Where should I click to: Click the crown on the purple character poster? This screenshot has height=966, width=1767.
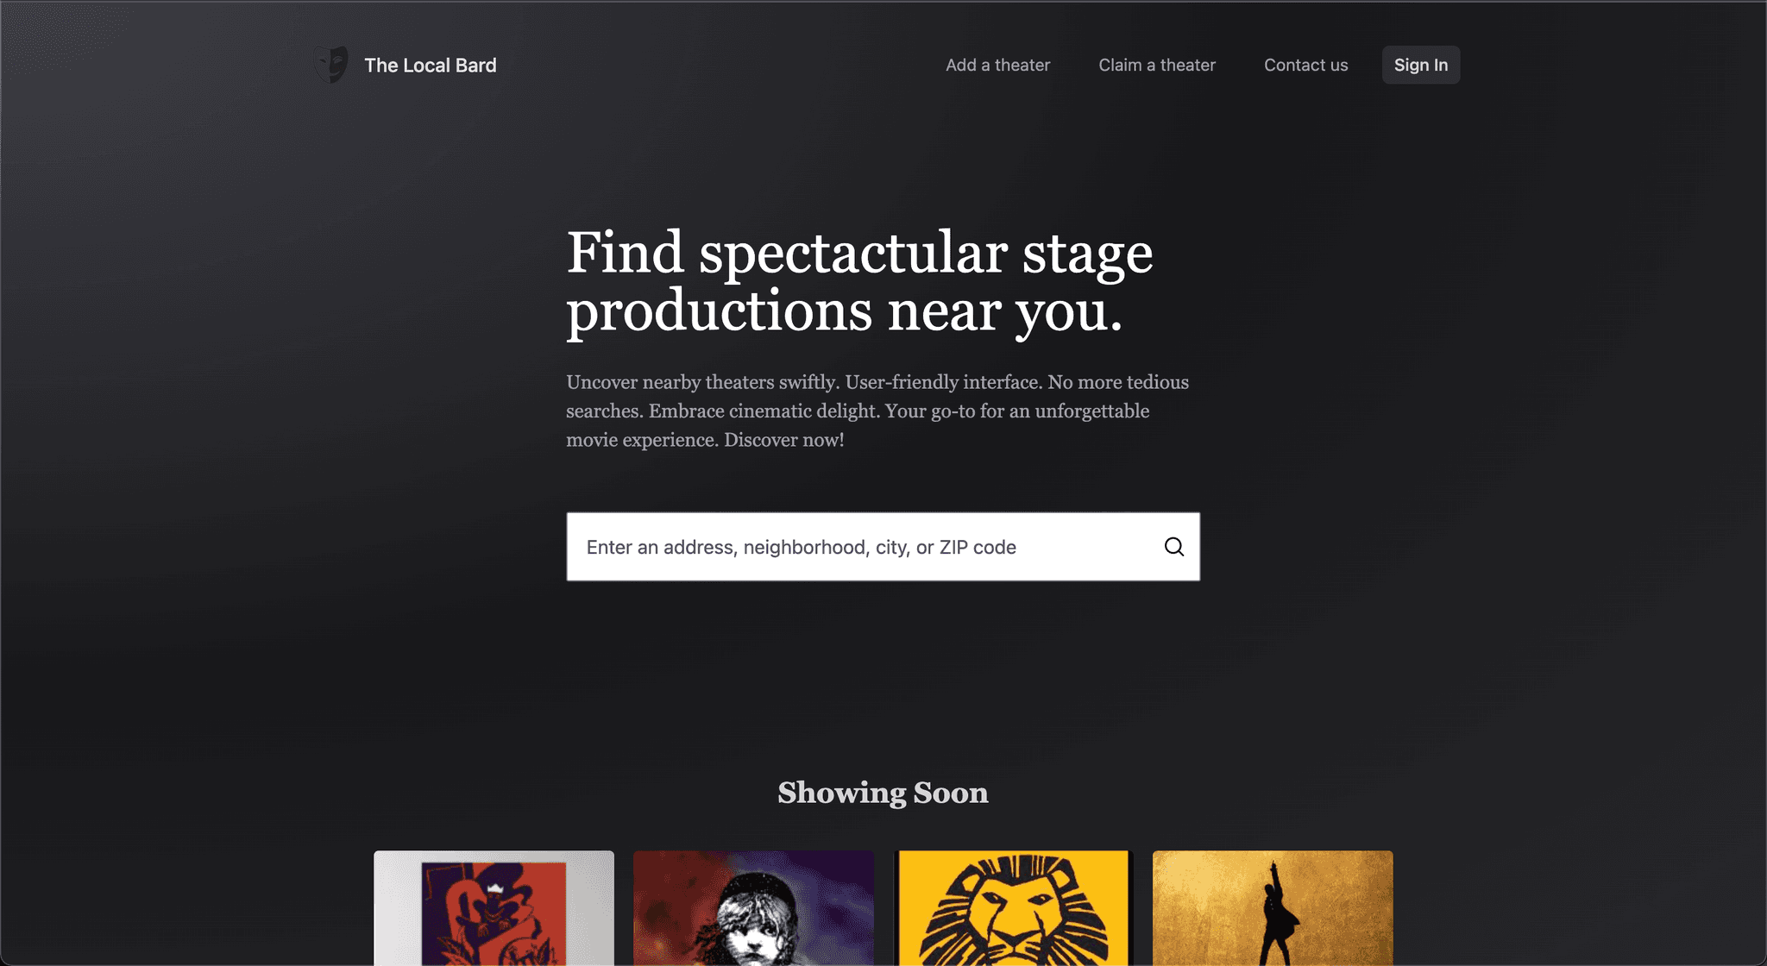click(x=495, y=888)
